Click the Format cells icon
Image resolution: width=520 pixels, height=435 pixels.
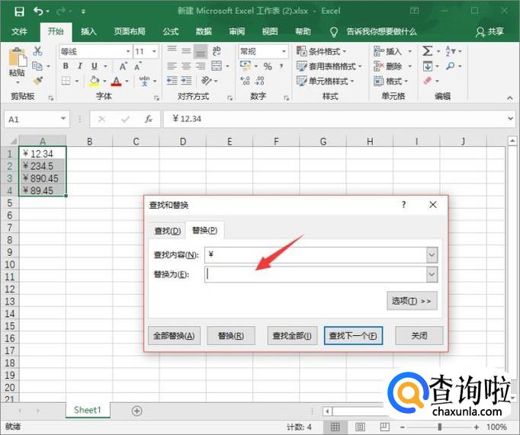coord(378,81)
